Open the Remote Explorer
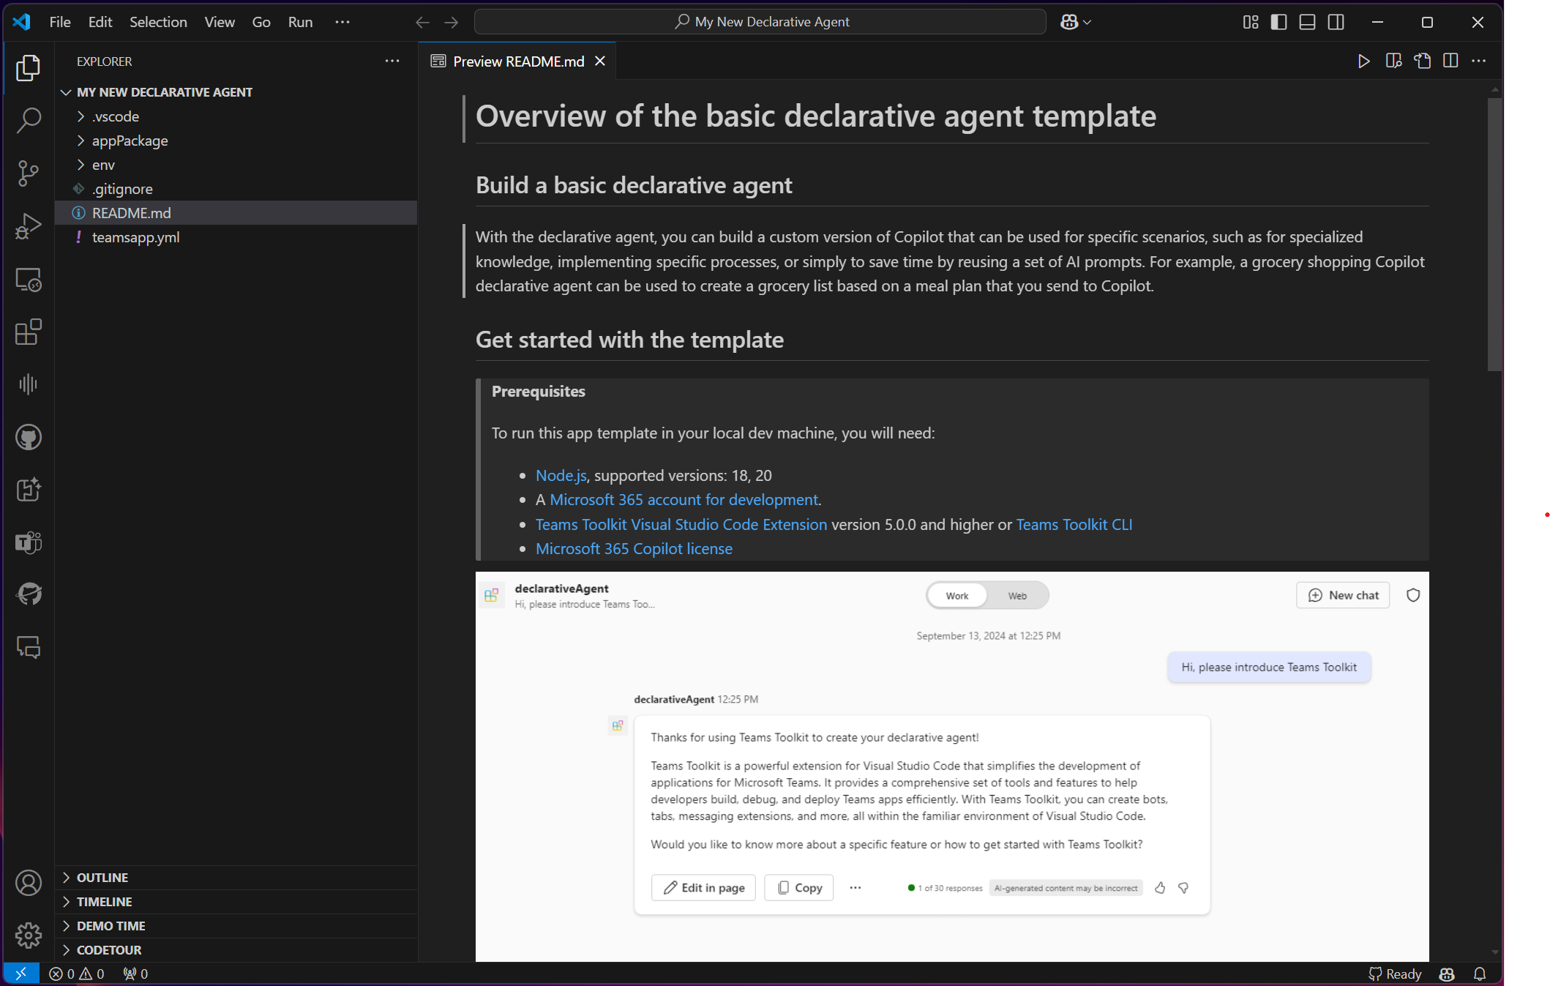This screenshot has height=986, width=1550. pos(28,279)
